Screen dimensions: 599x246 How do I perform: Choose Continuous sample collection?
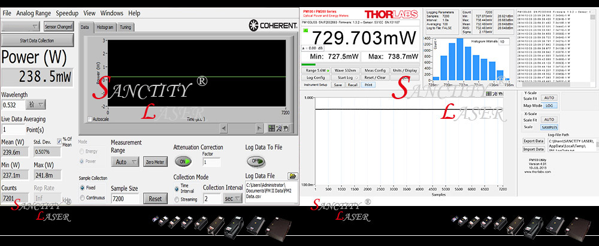[x=82, y=198]
